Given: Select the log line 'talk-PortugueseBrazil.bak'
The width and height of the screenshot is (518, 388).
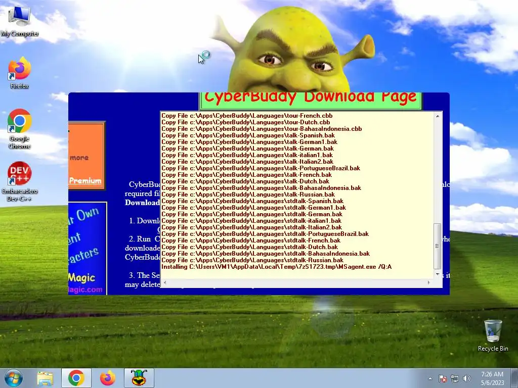Looking at the screenshot, I should [x=261, y=168].
